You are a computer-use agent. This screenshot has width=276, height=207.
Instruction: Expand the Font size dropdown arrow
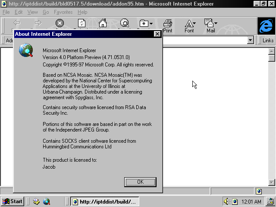tap(194, 23)
